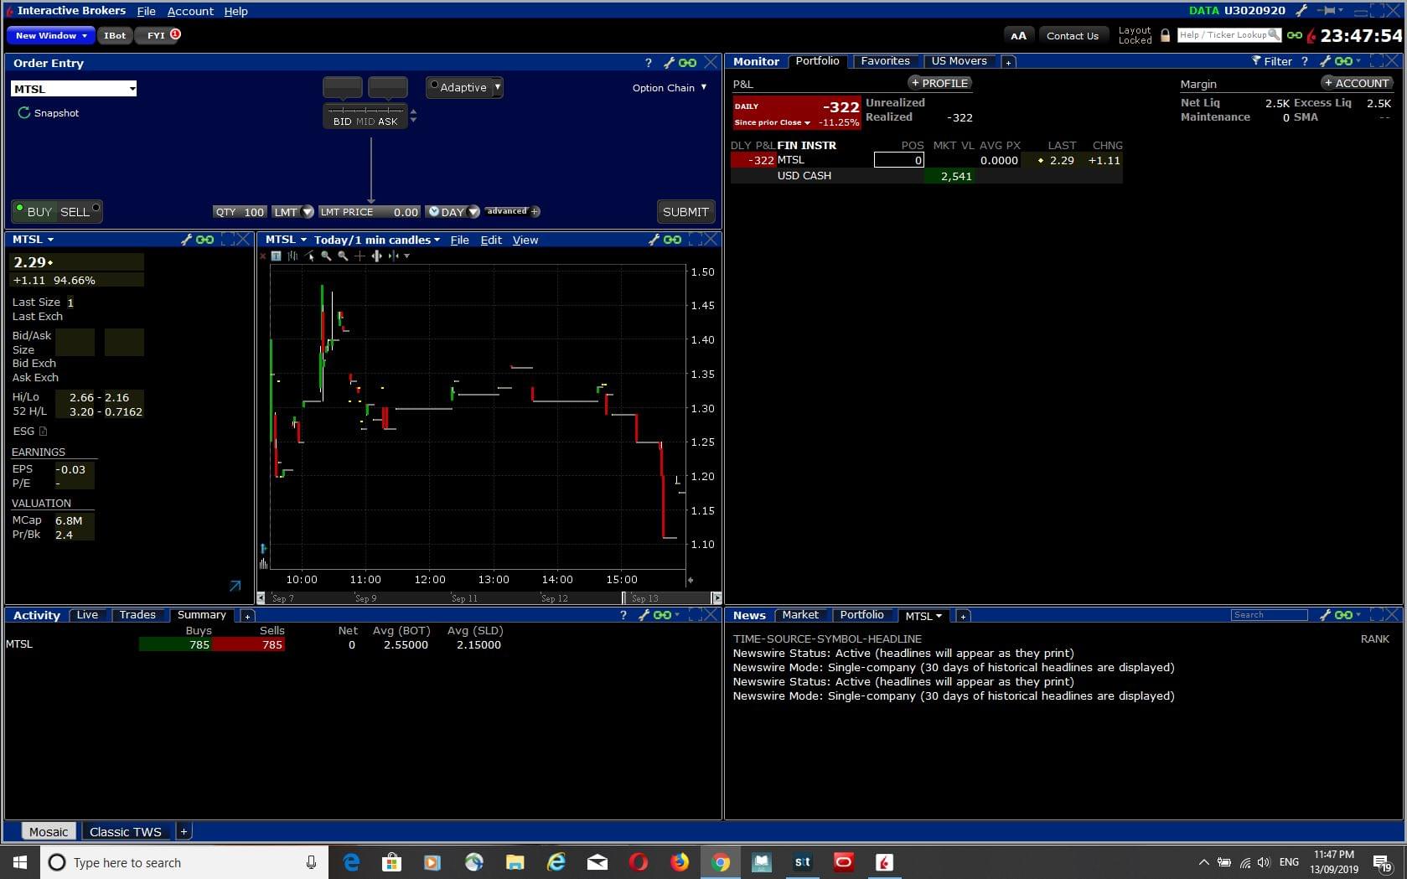Click the Snapshot refresh icon
Image resolution: width=1407 pixels, height=879 pixels.
pyautogui.click(x=23, y=113)
